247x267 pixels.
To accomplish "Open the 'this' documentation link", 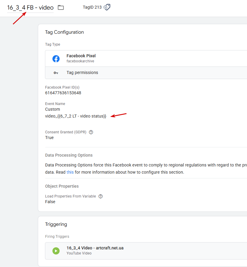I will pos(70,172).
